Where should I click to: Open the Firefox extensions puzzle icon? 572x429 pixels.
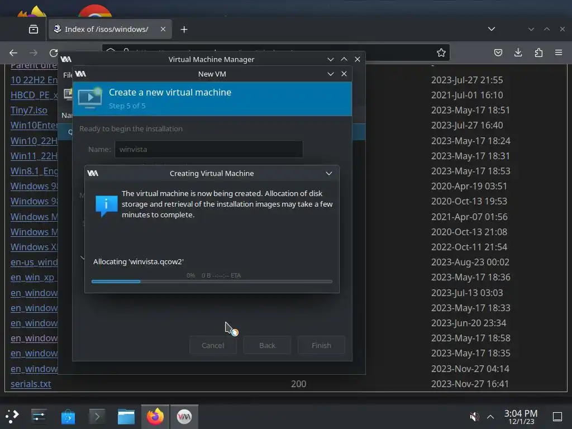tap(538, 53)
